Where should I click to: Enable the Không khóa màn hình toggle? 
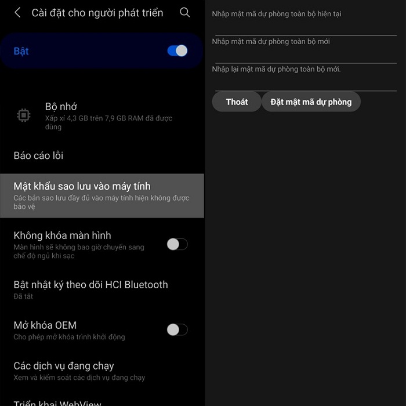point(177,244)
